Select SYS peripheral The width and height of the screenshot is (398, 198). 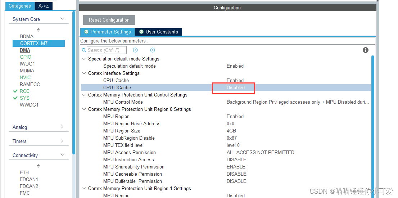tap(24, 98)
